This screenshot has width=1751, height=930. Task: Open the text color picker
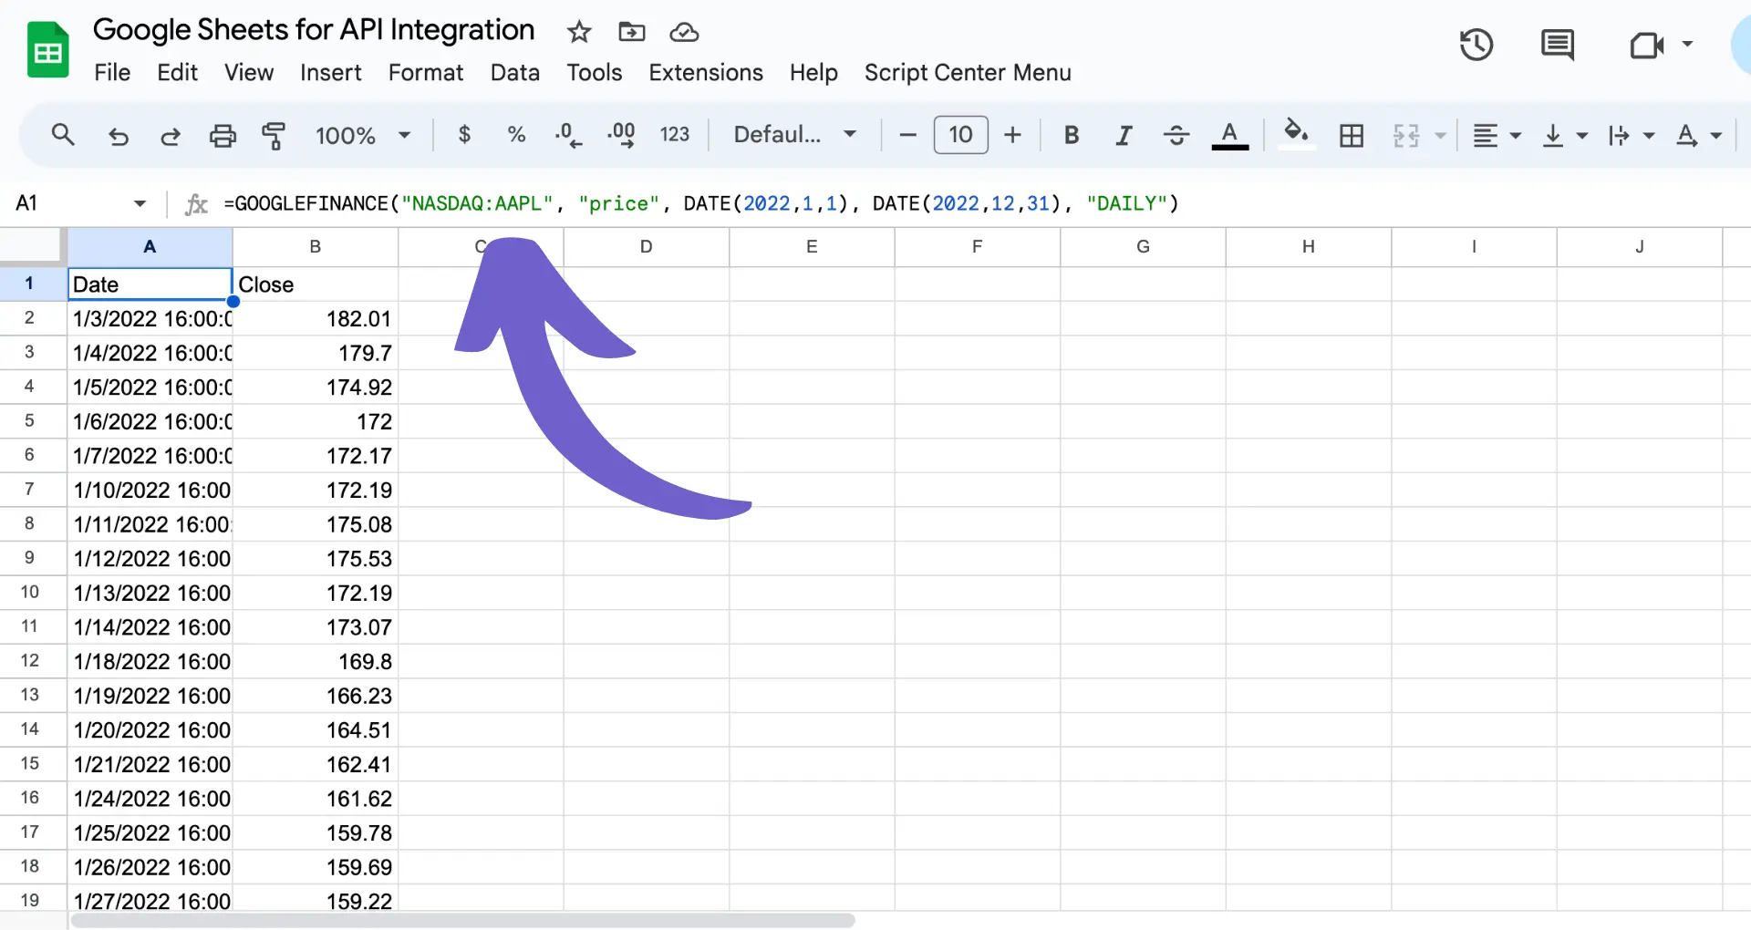click(1229, 136)
